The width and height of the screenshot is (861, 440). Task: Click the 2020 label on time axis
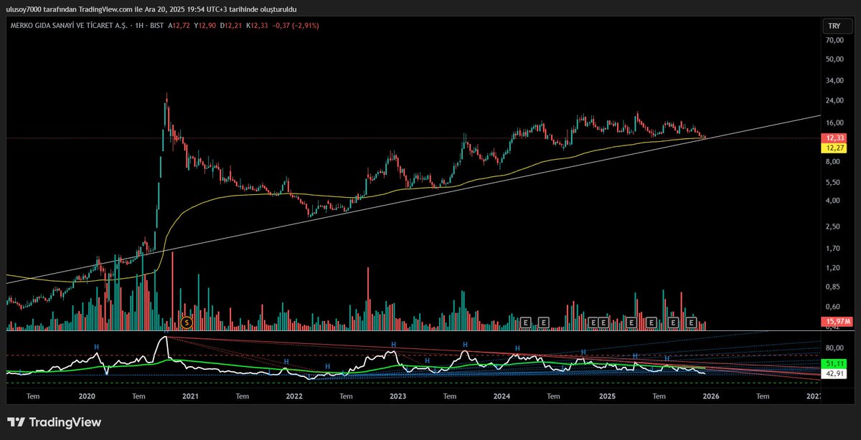coord(87,395)
